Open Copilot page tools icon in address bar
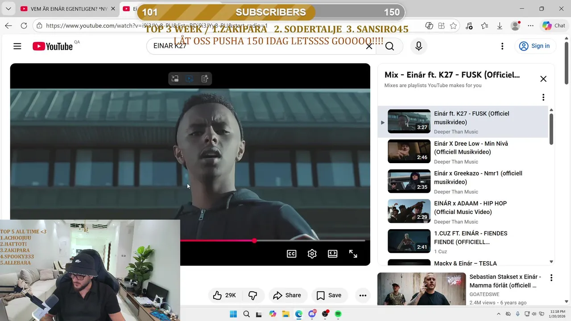Image resolution: width=571 pixels, height=321 pixels. pos(429,26)
